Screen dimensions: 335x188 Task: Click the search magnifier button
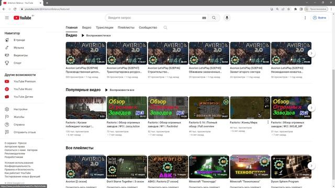(x=214, y=18)
